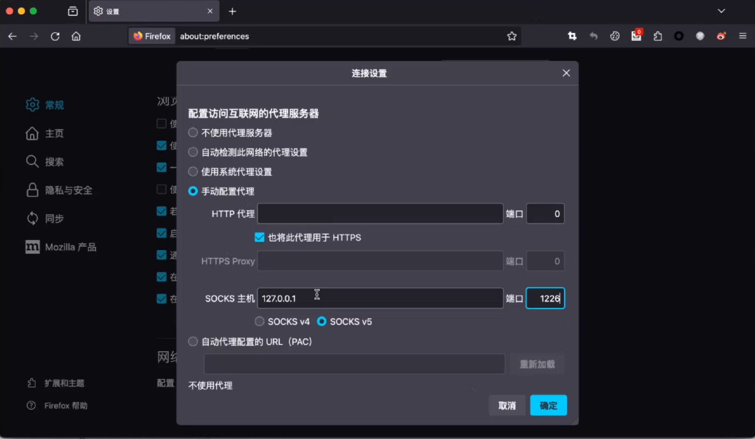The height and width of the screenshot is (439, 755).
Task: Bookmark this page with the star icon
Action: click(x=511, y=36)
